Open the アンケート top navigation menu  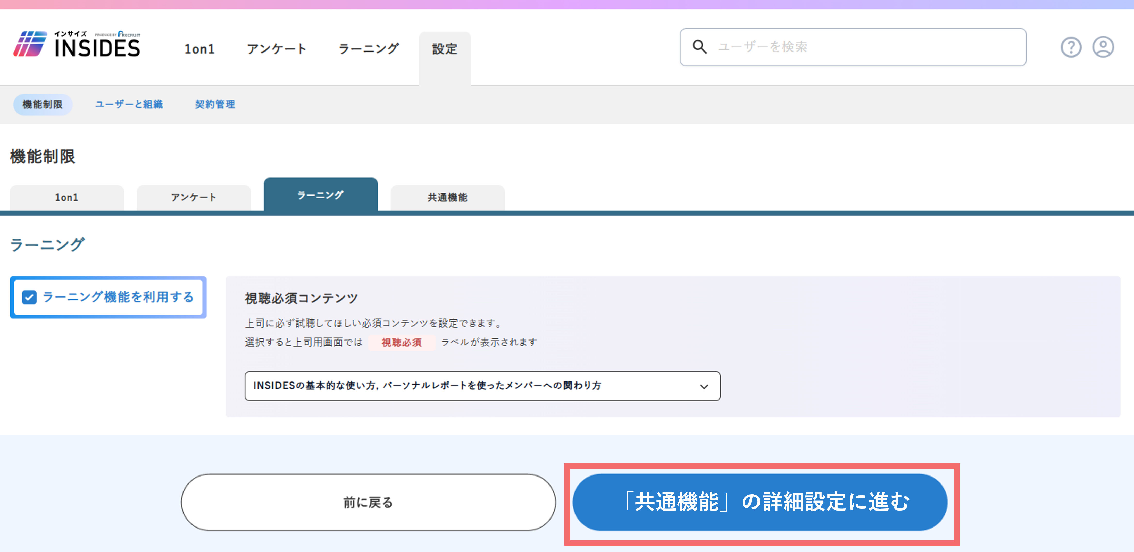point(277,49)
